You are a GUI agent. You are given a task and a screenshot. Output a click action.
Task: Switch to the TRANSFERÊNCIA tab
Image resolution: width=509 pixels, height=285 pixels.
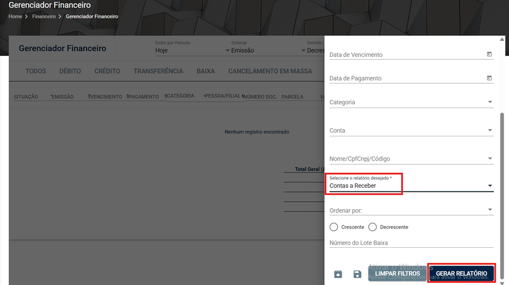click(x=159, y=71)
